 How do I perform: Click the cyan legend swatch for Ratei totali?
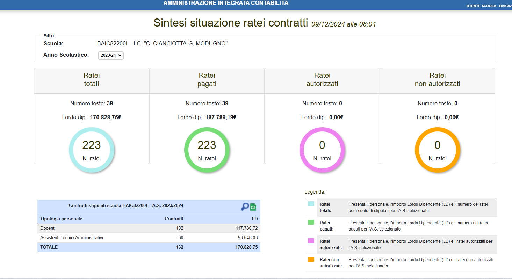311,204
